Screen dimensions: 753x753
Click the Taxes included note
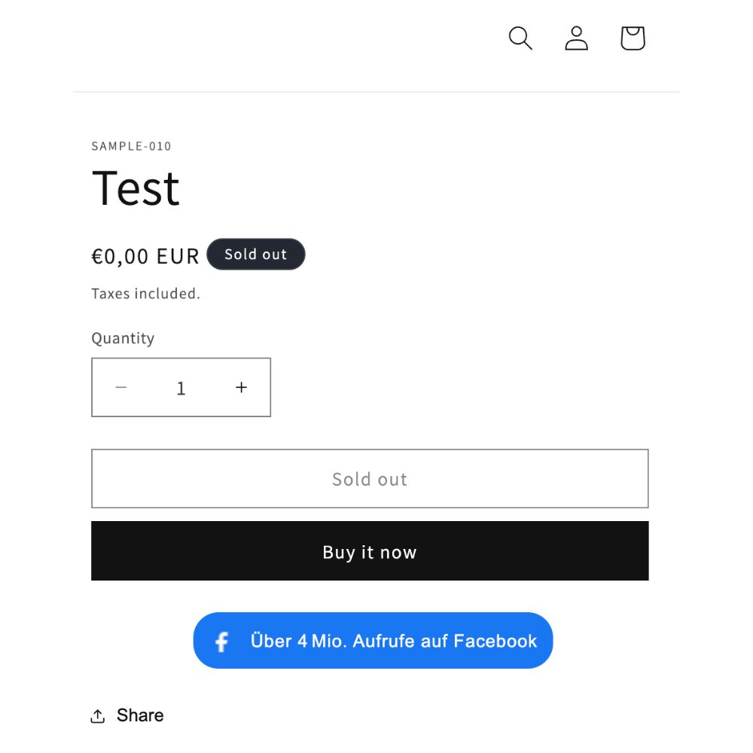pyautogui.click(x=145, y=294)
